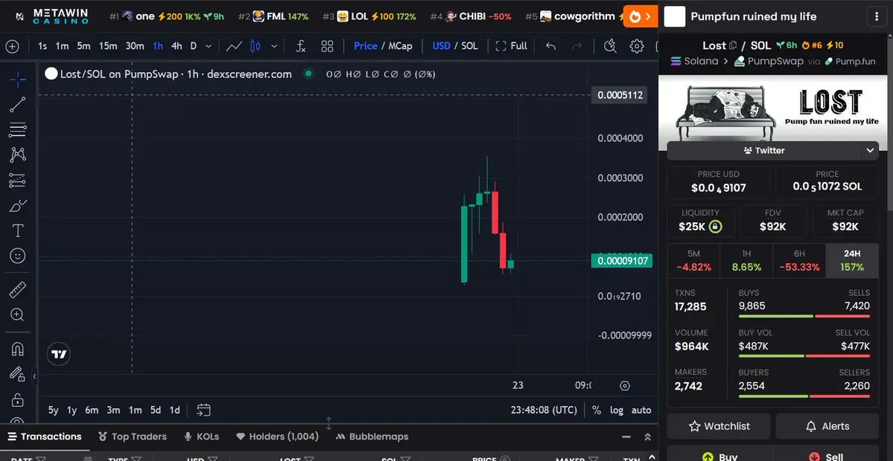The height and width of the screenshot is (461, 893).
Task: Select the 5M performance period
Action: coord(693,261)
